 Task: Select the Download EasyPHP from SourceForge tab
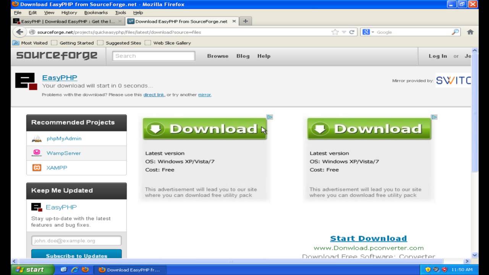click(182, 21)
